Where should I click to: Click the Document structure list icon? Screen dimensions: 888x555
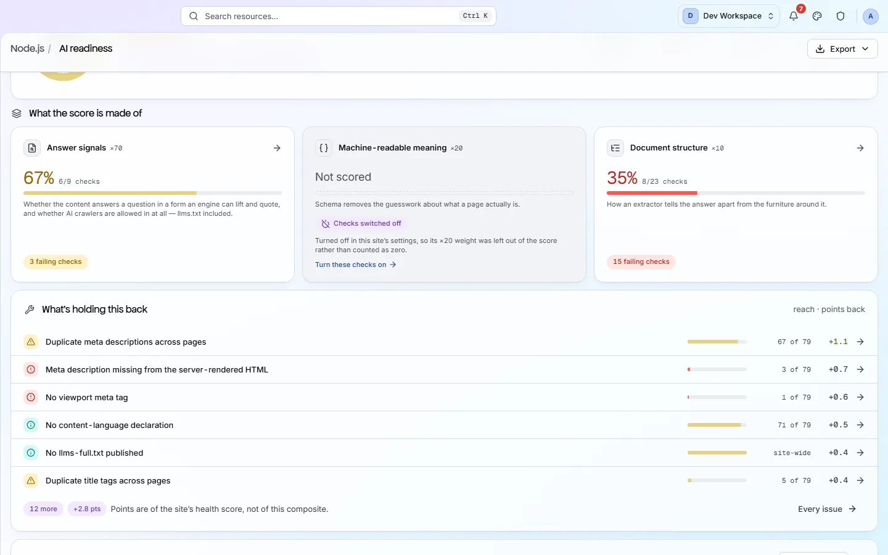pyautogui.click(x=615, y=148)
